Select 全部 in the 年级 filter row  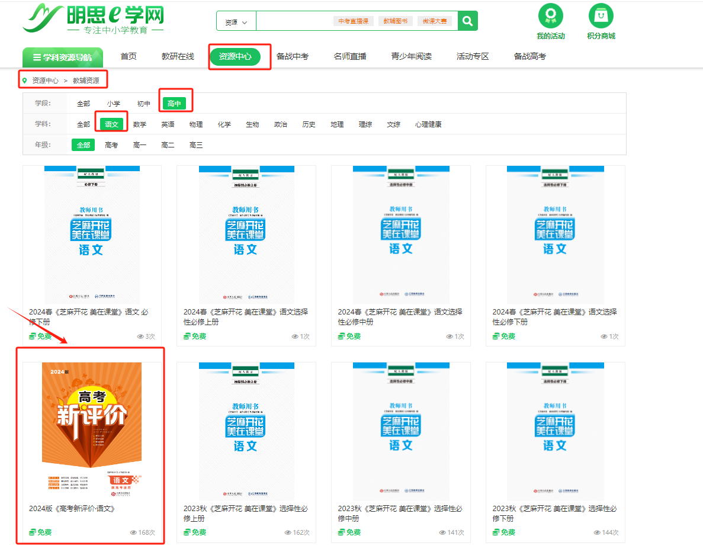click(x=84, y=145)
